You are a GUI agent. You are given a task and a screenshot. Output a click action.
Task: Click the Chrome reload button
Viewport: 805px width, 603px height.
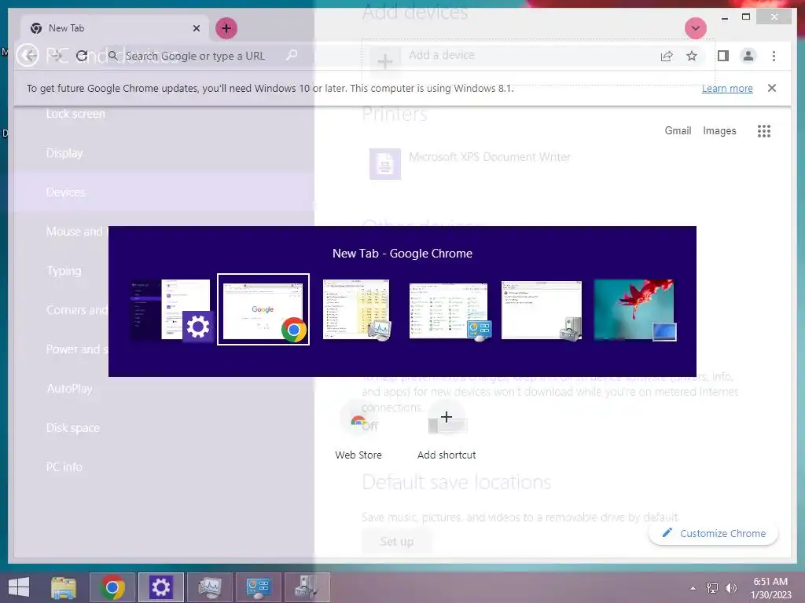(x=82, y=56)
